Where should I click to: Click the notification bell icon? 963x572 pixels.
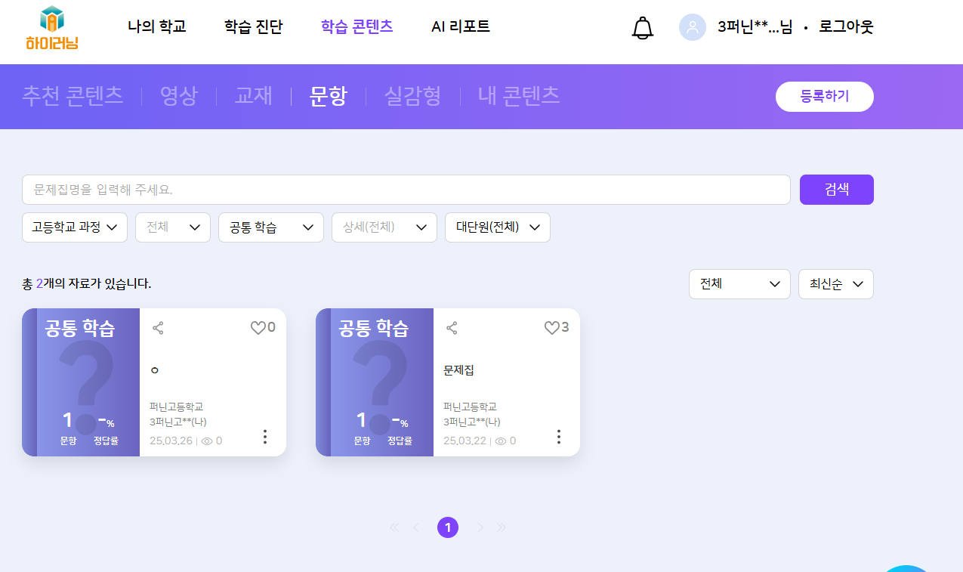click(642, 28)
